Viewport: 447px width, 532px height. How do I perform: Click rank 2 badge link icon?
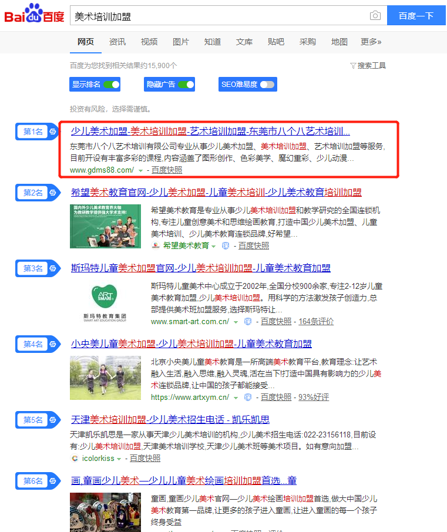pos(53,193)
